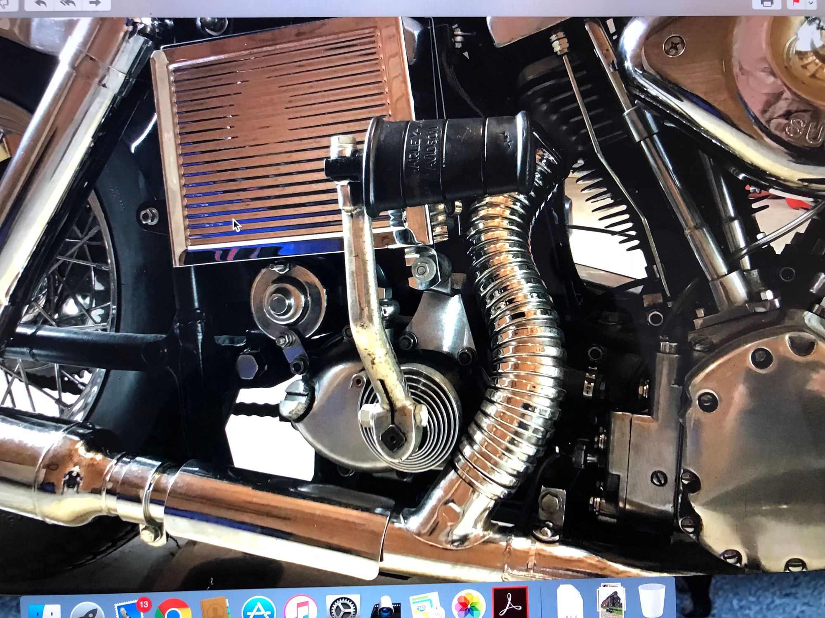The width and height of the screenshot is (825, 618).
Task: Click the motorcycle image attachment
Action: tap(412, 288)
